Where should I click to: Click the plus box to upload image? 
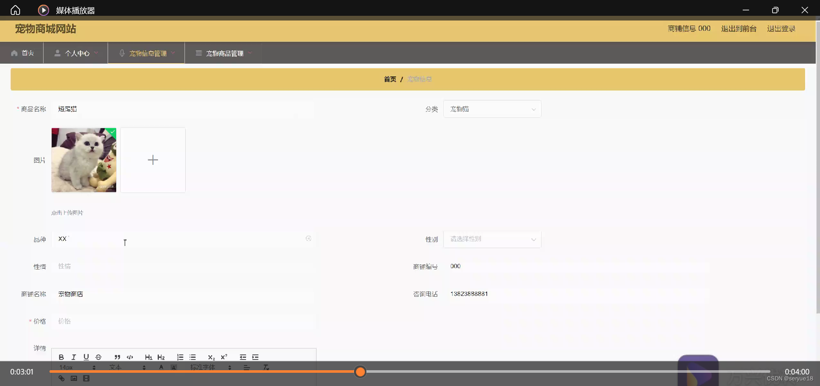[153, 160]
